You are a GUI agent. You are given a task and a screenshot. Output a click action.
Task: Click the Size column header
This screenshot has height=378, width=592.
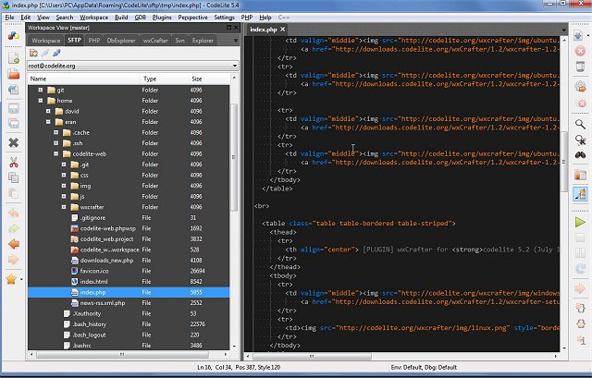(196, 79)
